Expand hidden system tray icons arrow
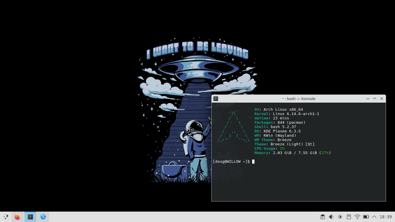The image size is (395, 222). pyautogui.click(x=374, y=217)
